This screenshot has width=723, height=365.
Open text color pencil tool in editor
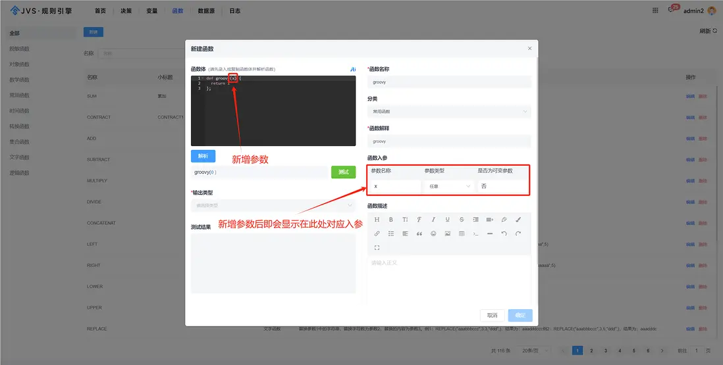[x=504, y=220]
